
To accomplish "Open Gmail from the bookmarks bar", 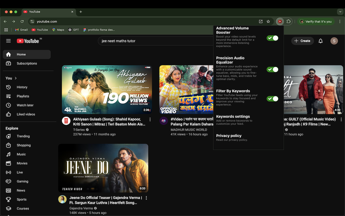I will pyautogui.click(x=21, y=30).
